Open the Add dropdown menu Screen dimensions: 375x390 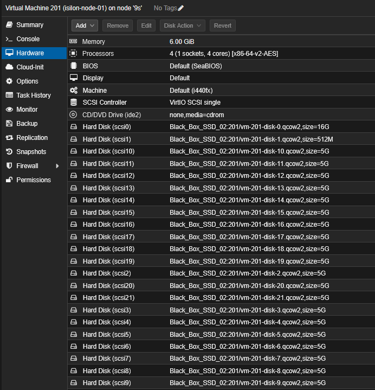85,25
